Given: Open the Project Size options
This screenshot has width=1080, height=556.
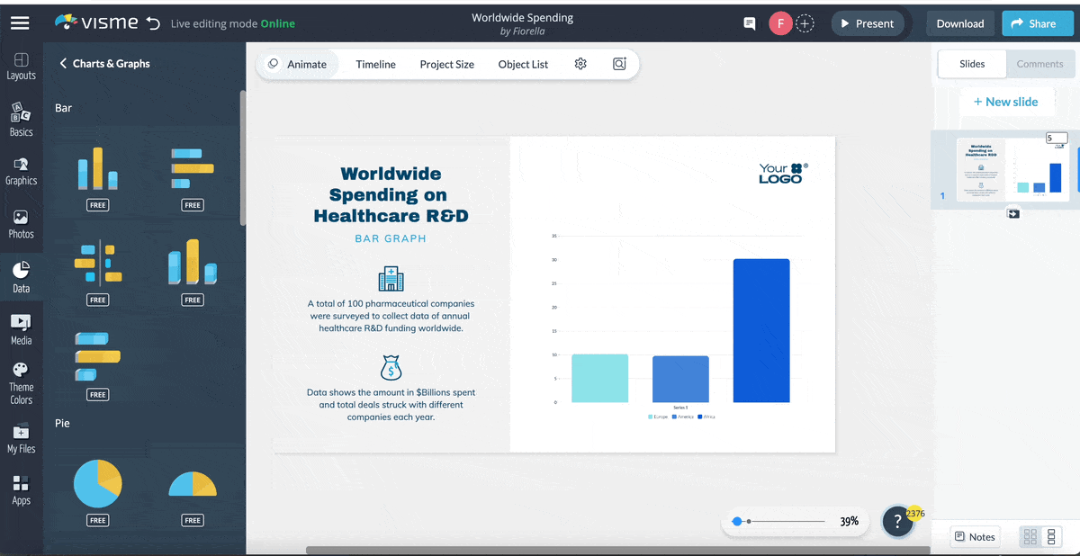Looking at the screenshot, I should (446, 65).
